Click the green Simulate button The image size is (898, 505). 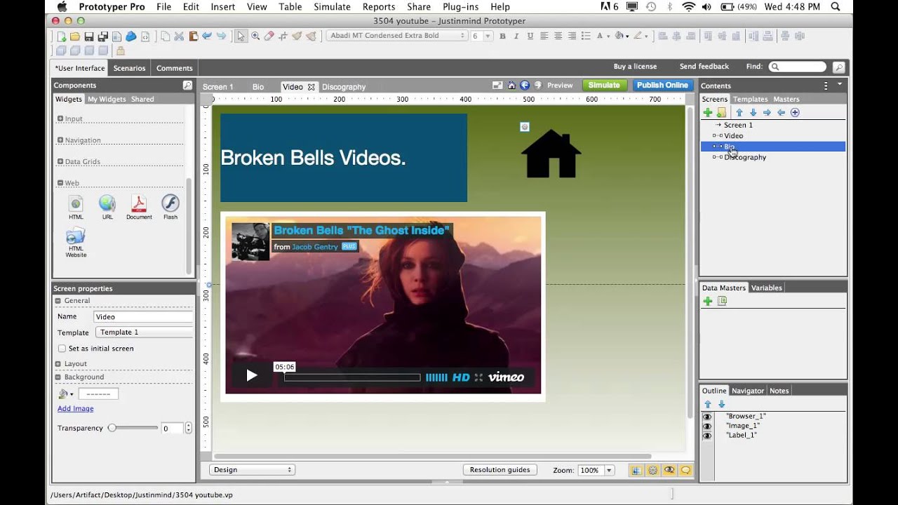point(604,85)
